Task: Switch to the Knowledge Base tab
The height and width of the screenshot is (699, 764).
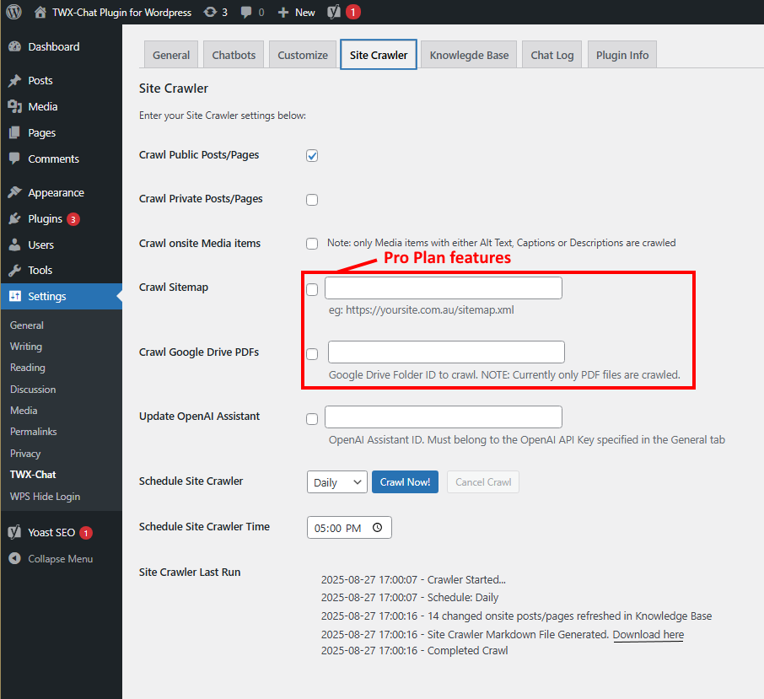Action: pos(468,54)
